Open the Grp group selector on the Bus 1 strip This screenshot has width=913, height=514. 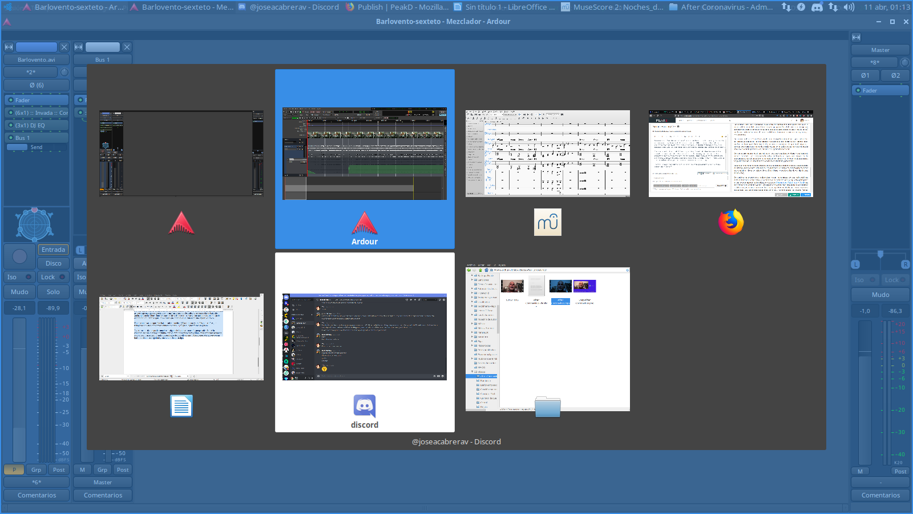(102, 469)
